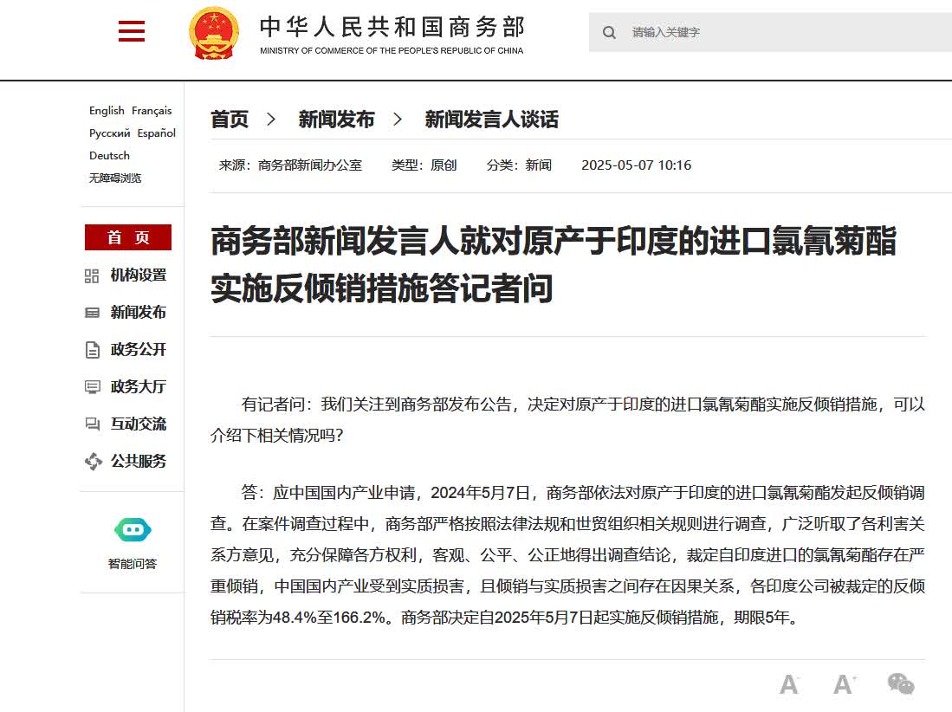Image resolution: width=952 pixels, height=712 pixels.
Task: Click the 政务大厅 screen icon
Action: tap(93, 386)
